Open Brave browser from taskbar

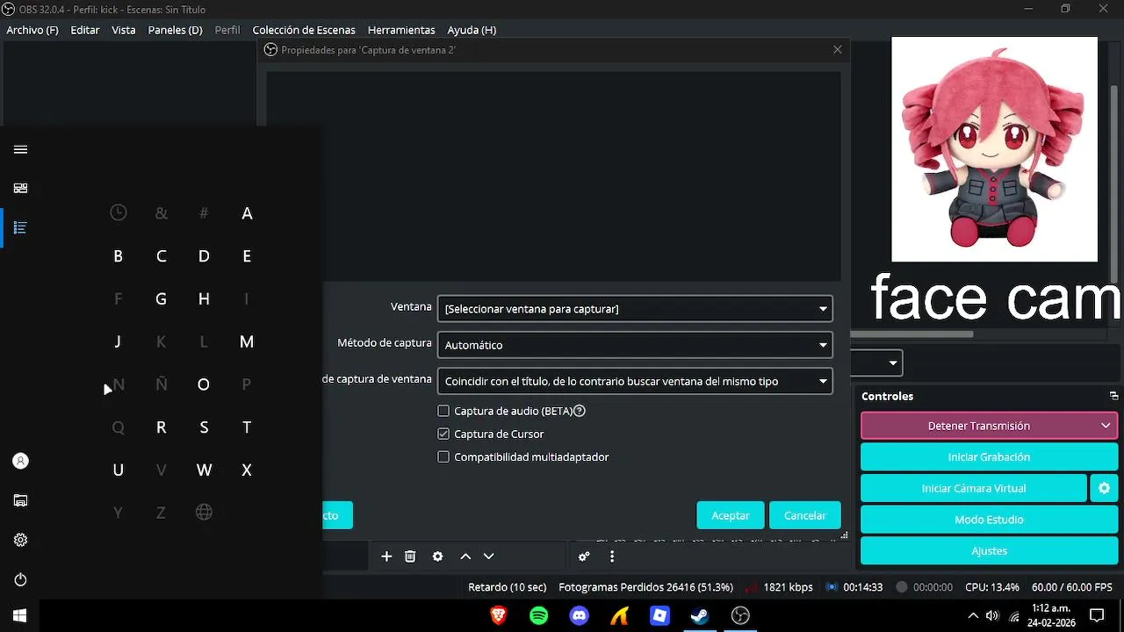[x=498, y=615]
